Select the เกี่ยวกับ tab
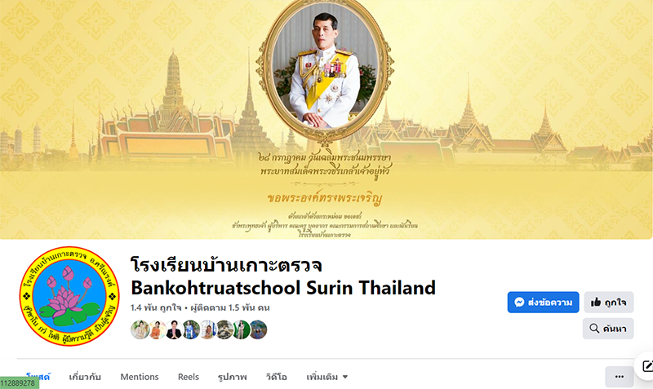653x389 pixels. 85,377
